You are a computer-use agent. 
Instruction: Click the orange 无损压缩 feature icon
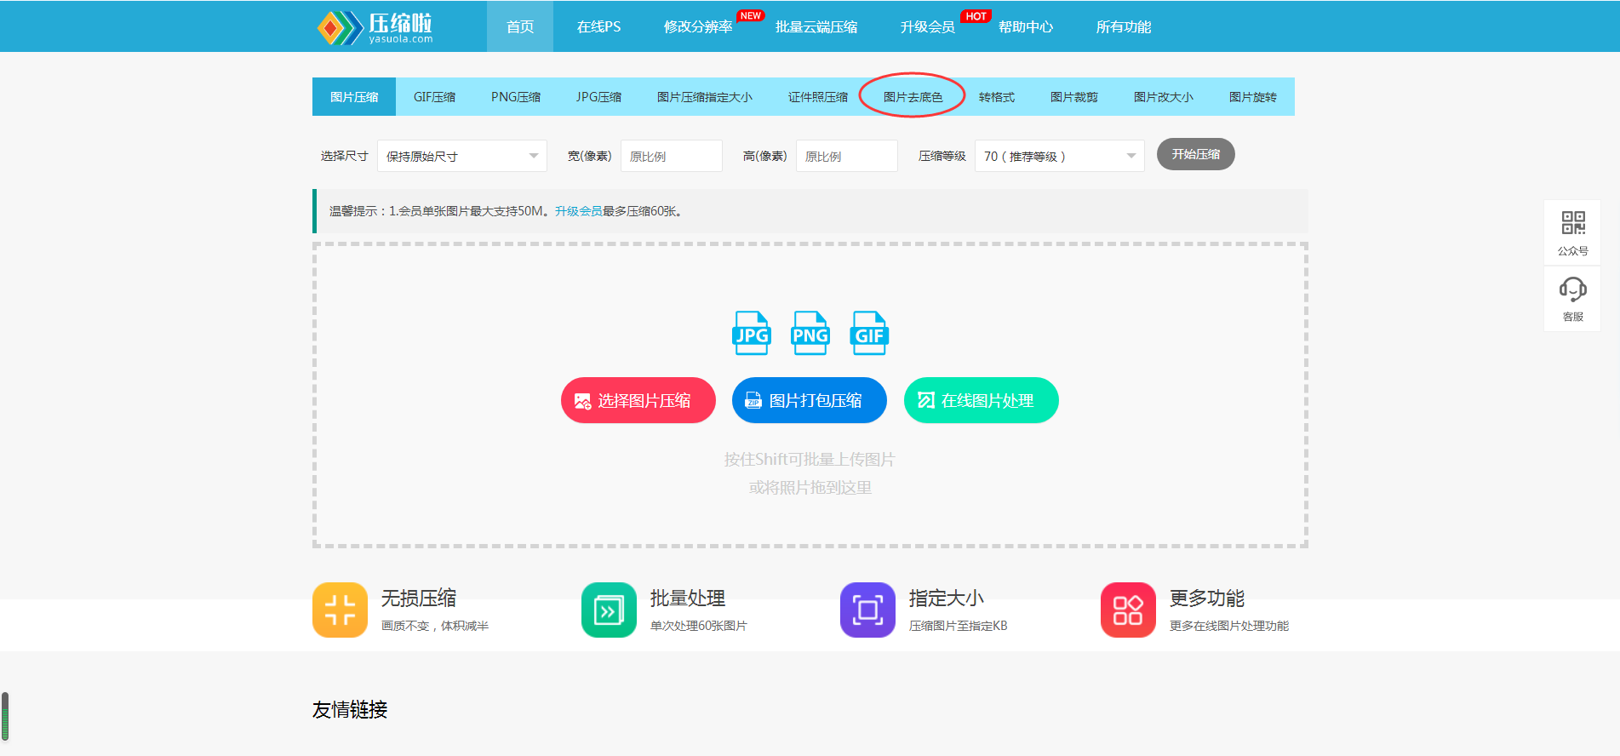(340, 610)
